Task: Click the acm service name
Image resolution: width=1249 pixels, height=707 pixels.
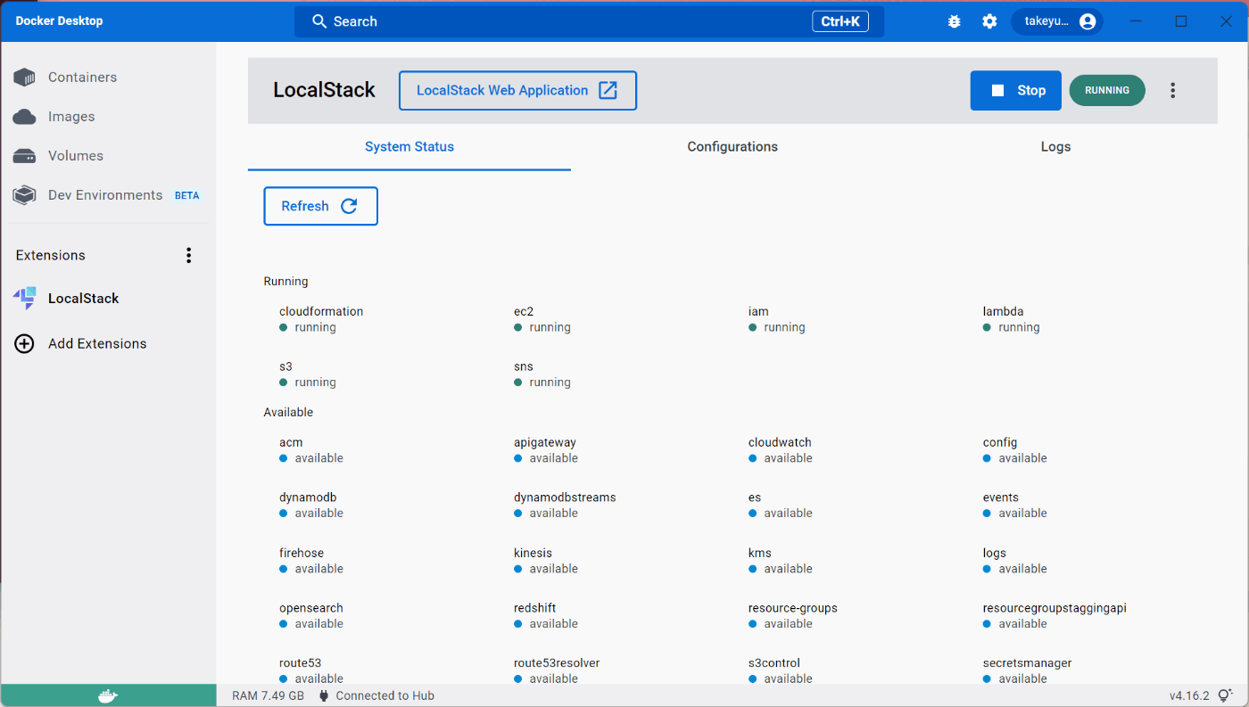Action: point(291,443)
